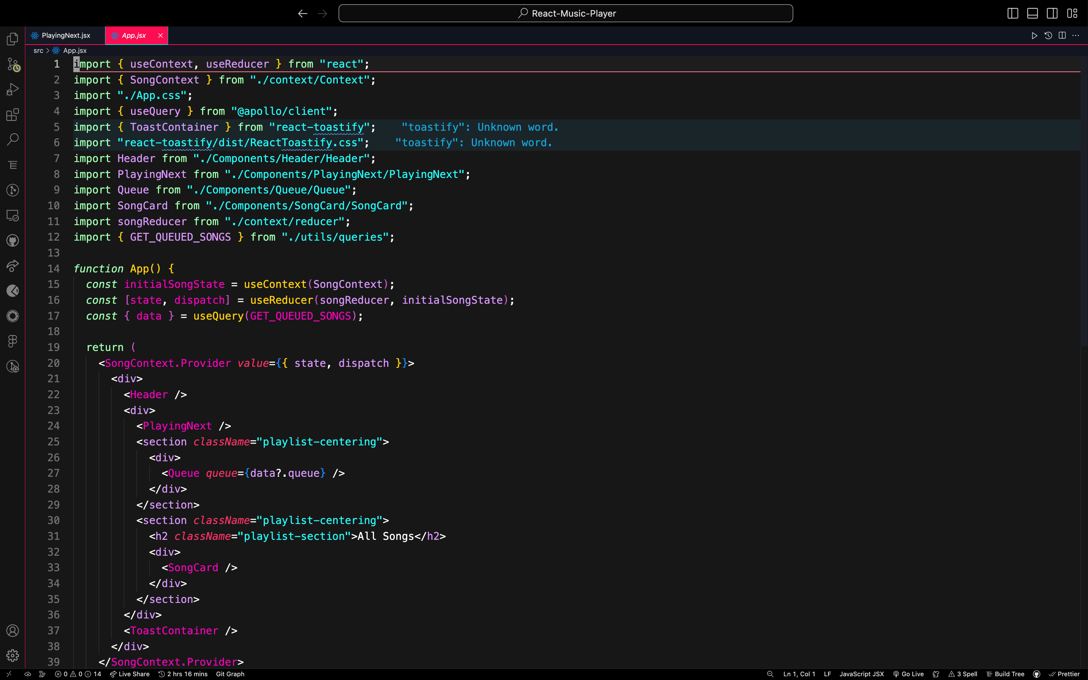Click the "toastify": Unknown word hint on line 6
Screen dimensions: 1088x680
473,142
